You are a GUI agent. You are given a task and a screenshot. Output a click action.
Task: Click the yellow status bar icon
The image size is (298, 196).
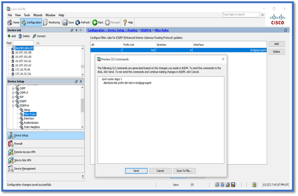click(x=233, y=185)
